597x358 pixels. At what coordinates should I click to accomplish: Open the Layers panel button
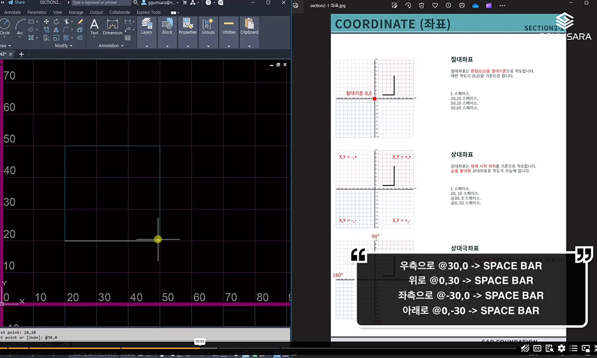[x=146, y=26]
